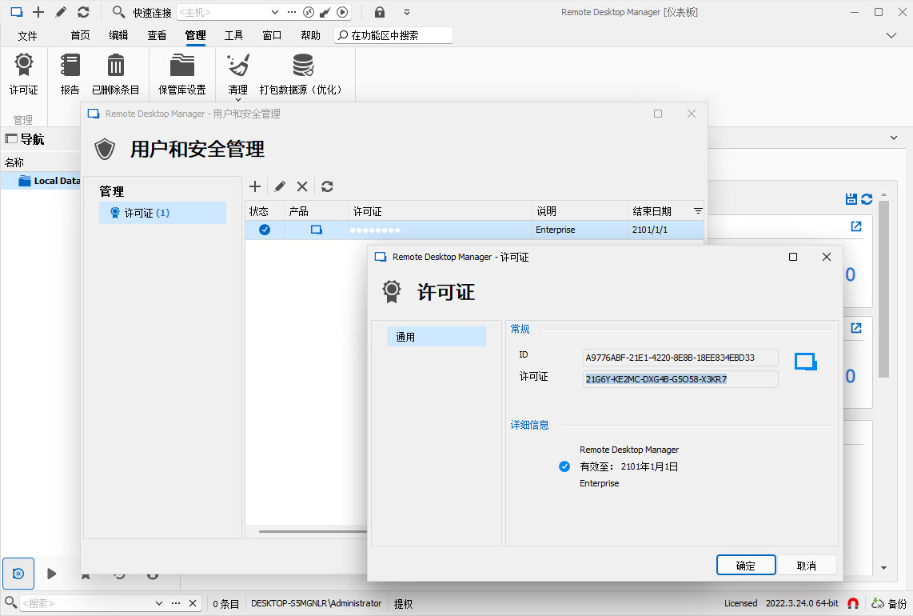Switch to the 首页 ribbon tab
This screenshot has width=913, height=616.
click(81, 35)
